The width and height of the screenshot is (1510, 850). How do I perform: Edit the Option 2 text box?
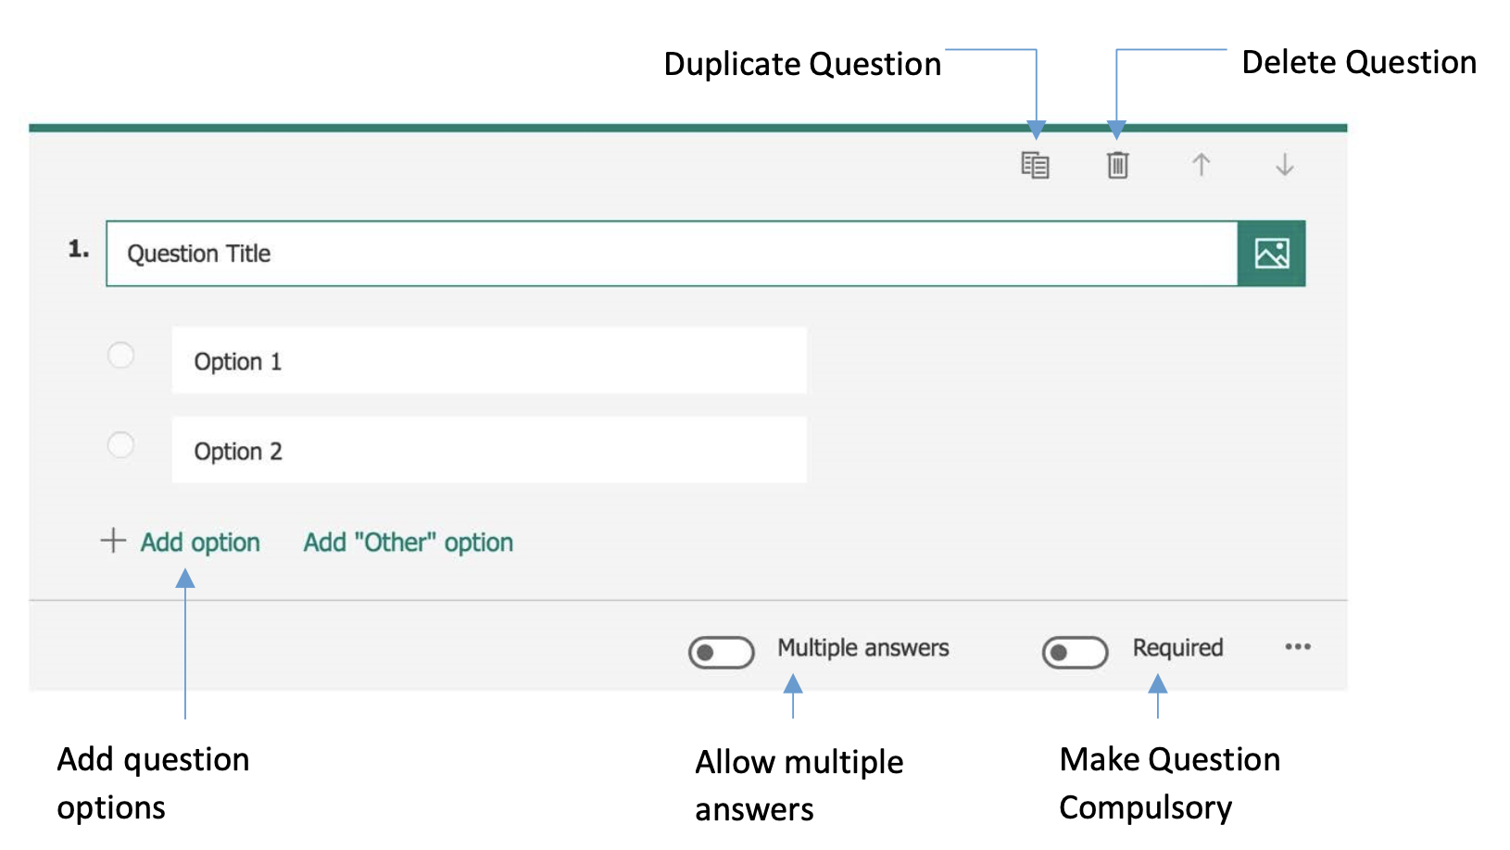[488, 451]
